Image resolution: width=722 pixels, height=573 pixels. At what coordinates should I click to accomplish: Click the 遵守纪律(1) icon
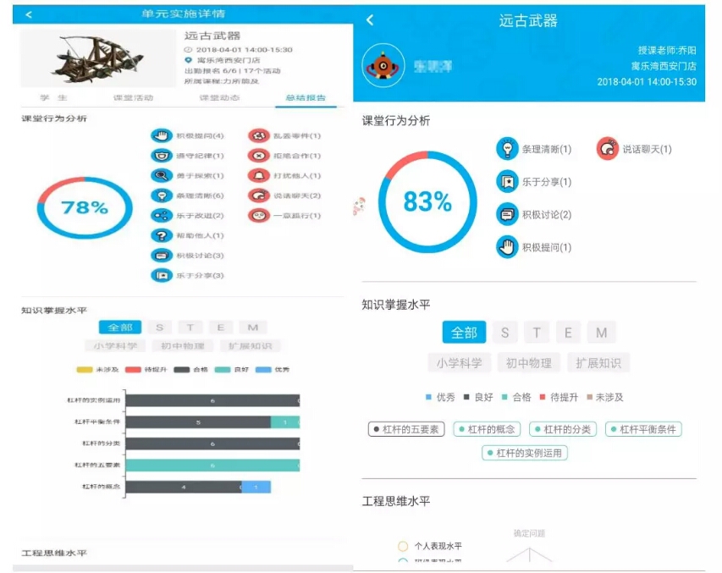coord(161,156)
